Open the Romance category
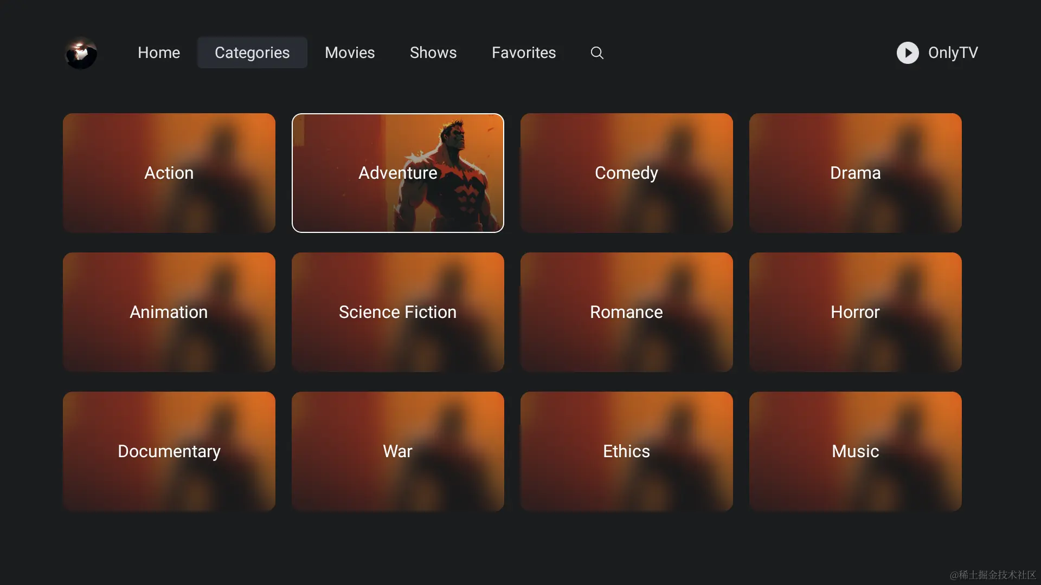1041x585 pixels. pyautogui.click(x=626, y=312)
